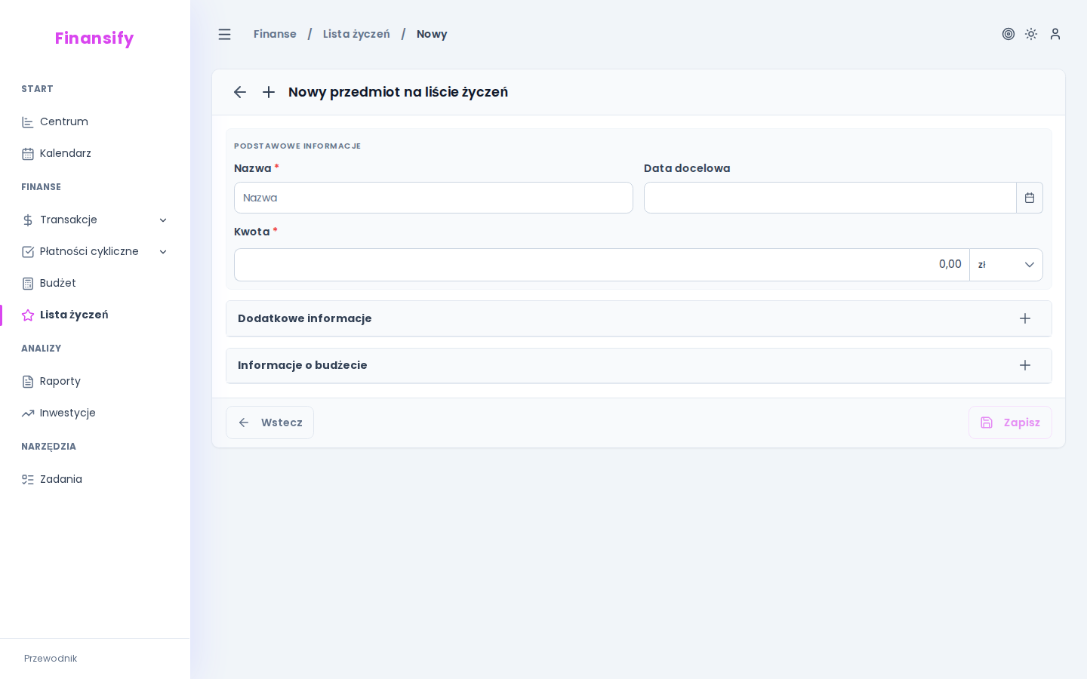Expand the Transakcje submenu
The width and height of the screenshot is (1087, 679).
(164, 220)
